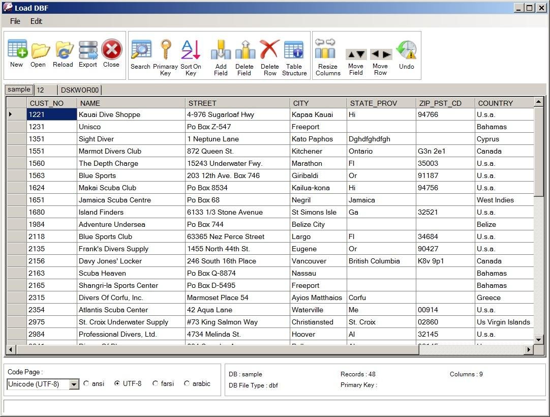Switch to the sample tab

(x=19, y=90)
